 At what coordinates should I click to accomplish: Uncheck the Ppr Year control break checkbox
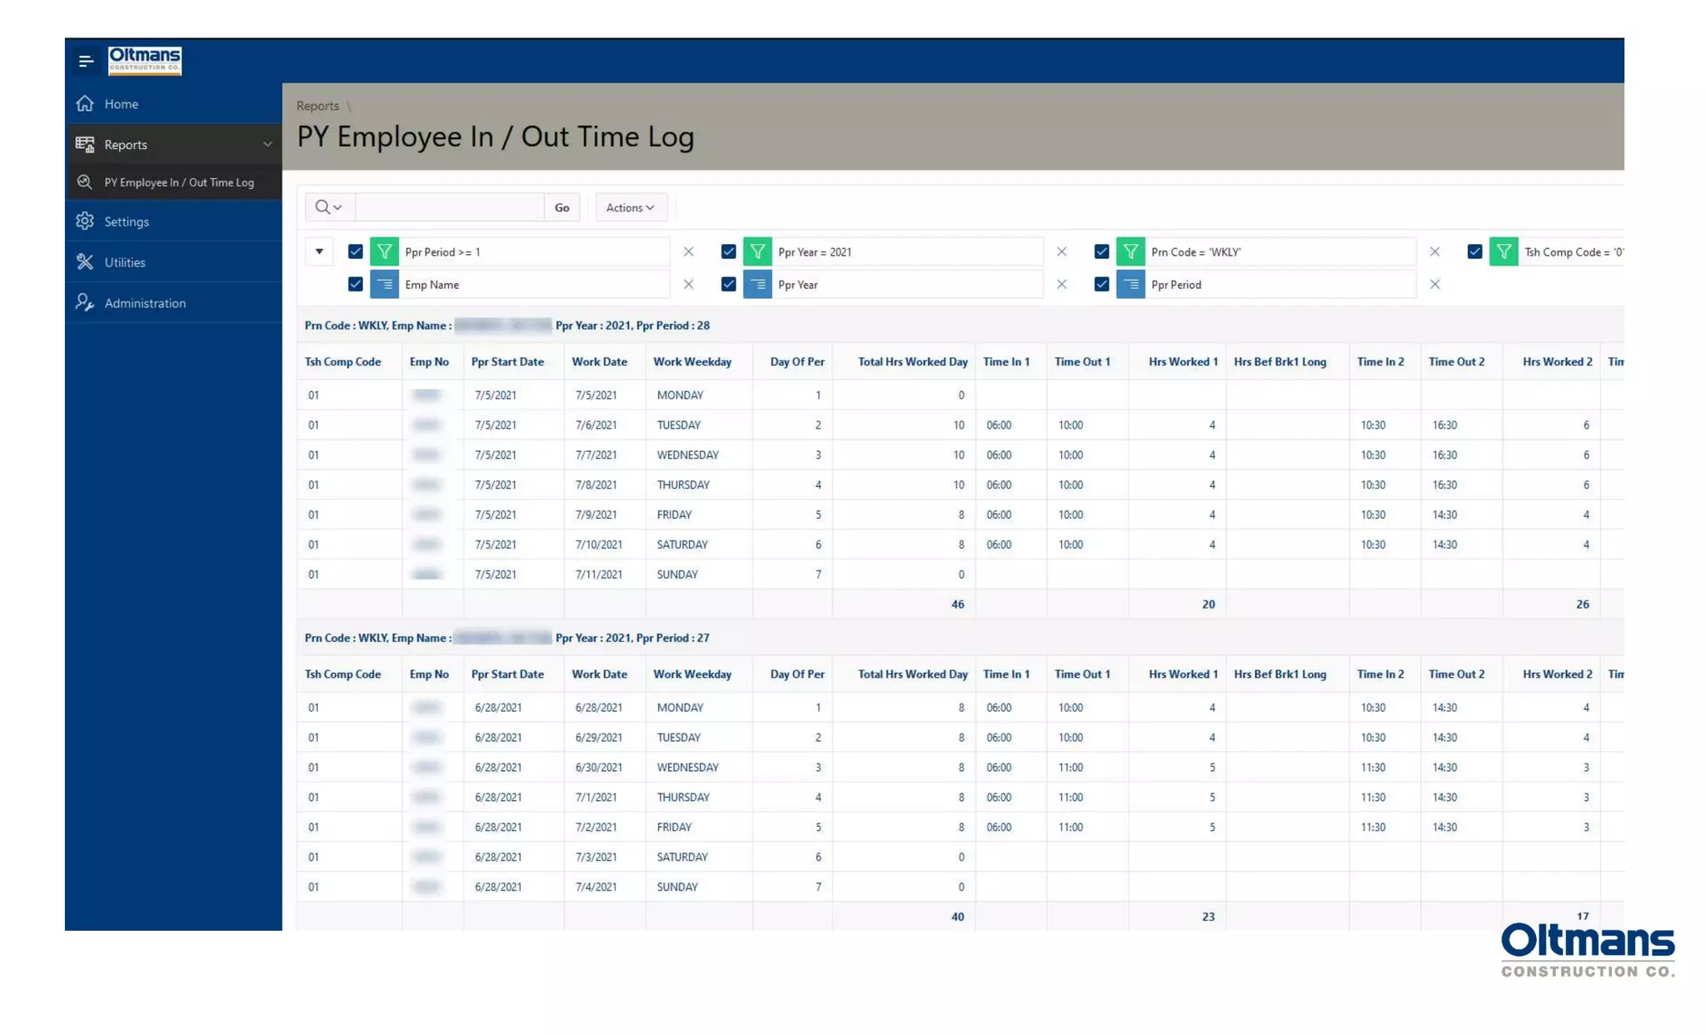tap(729, 285)
